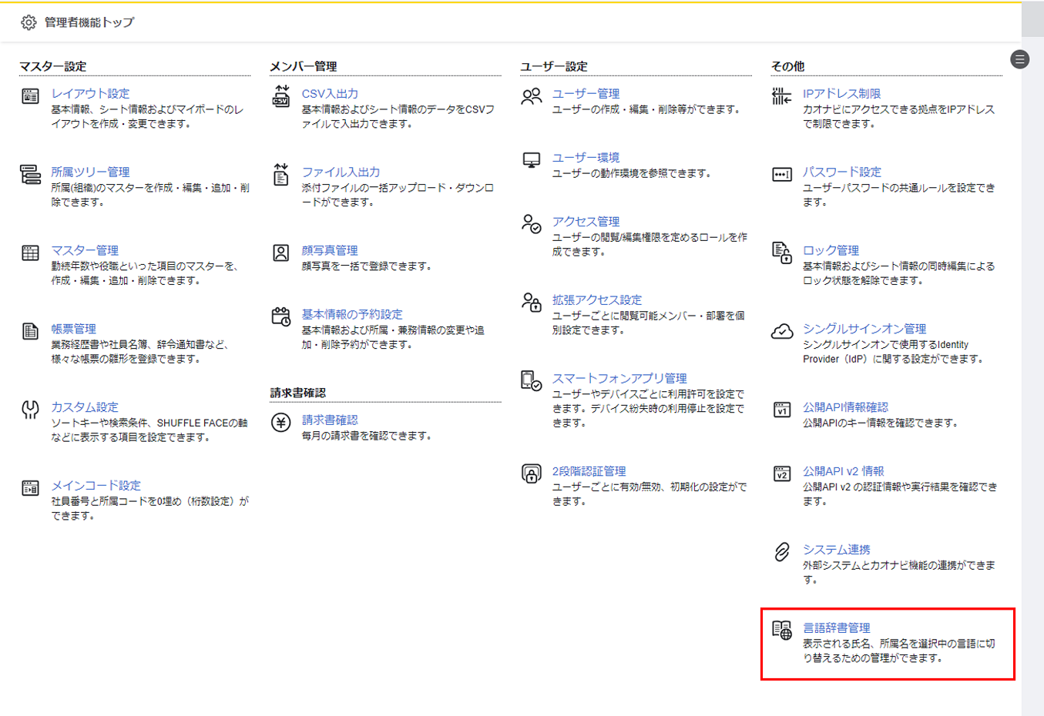Click the IP address restriction icon

pos(782,96)
